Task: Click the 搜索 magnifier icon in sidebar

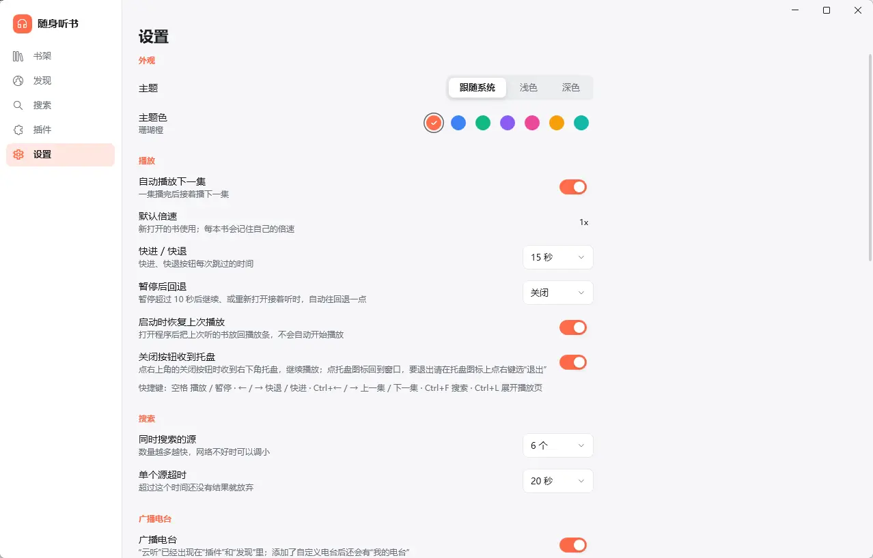Action: click(18, 105)
